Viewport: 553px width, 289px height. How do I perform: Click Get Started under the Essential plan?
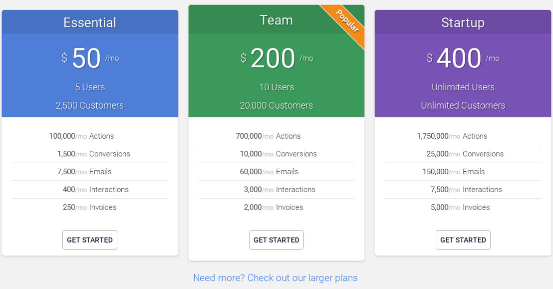point(89,240)
